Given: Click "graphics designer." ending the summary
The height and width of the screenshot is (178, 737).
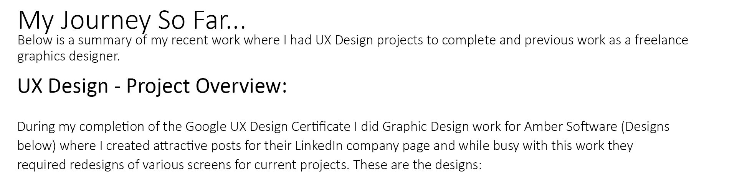Looking at the screenshot, I should point(69,57).
